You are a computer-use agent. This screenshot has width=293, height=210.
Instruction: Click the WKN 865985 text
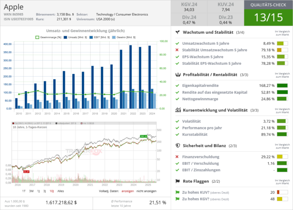14,14
